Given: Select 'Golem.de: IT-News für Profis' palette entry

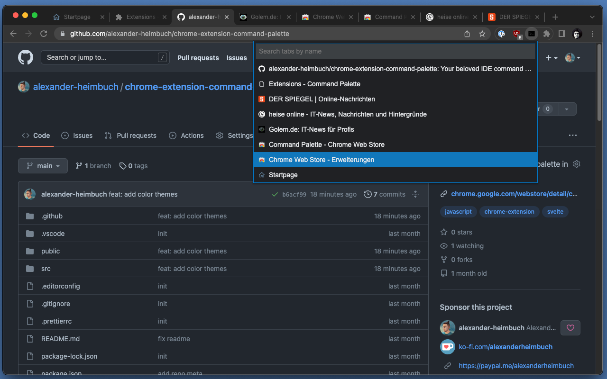Looking at the screenshot, I should (x=395, y=129).
